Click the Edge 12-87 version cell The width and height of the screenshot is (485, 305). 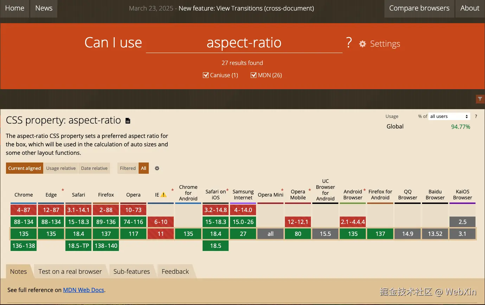pos(51,210)
